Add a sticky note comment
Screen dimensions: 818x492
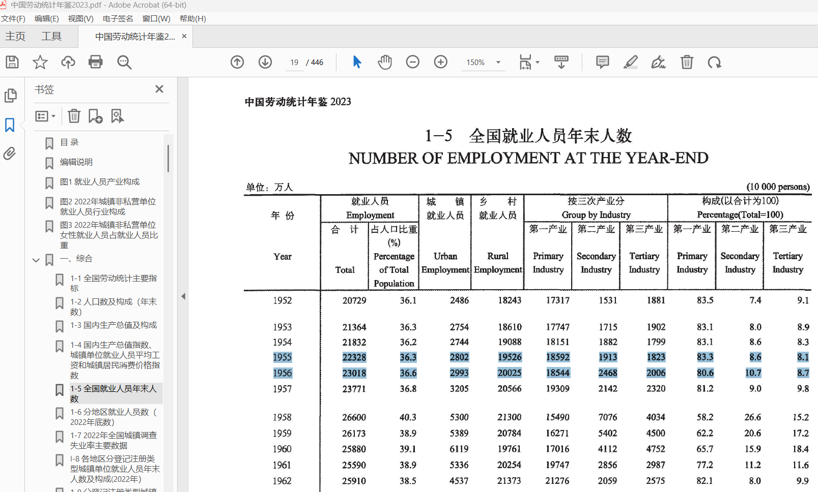[x=602, y=63]
